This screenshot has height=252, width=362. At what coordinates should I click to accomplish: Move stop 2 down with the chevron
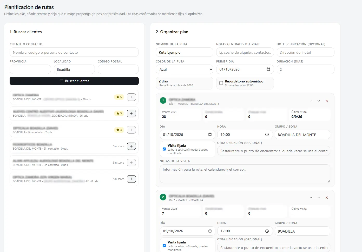coord(319,198)
